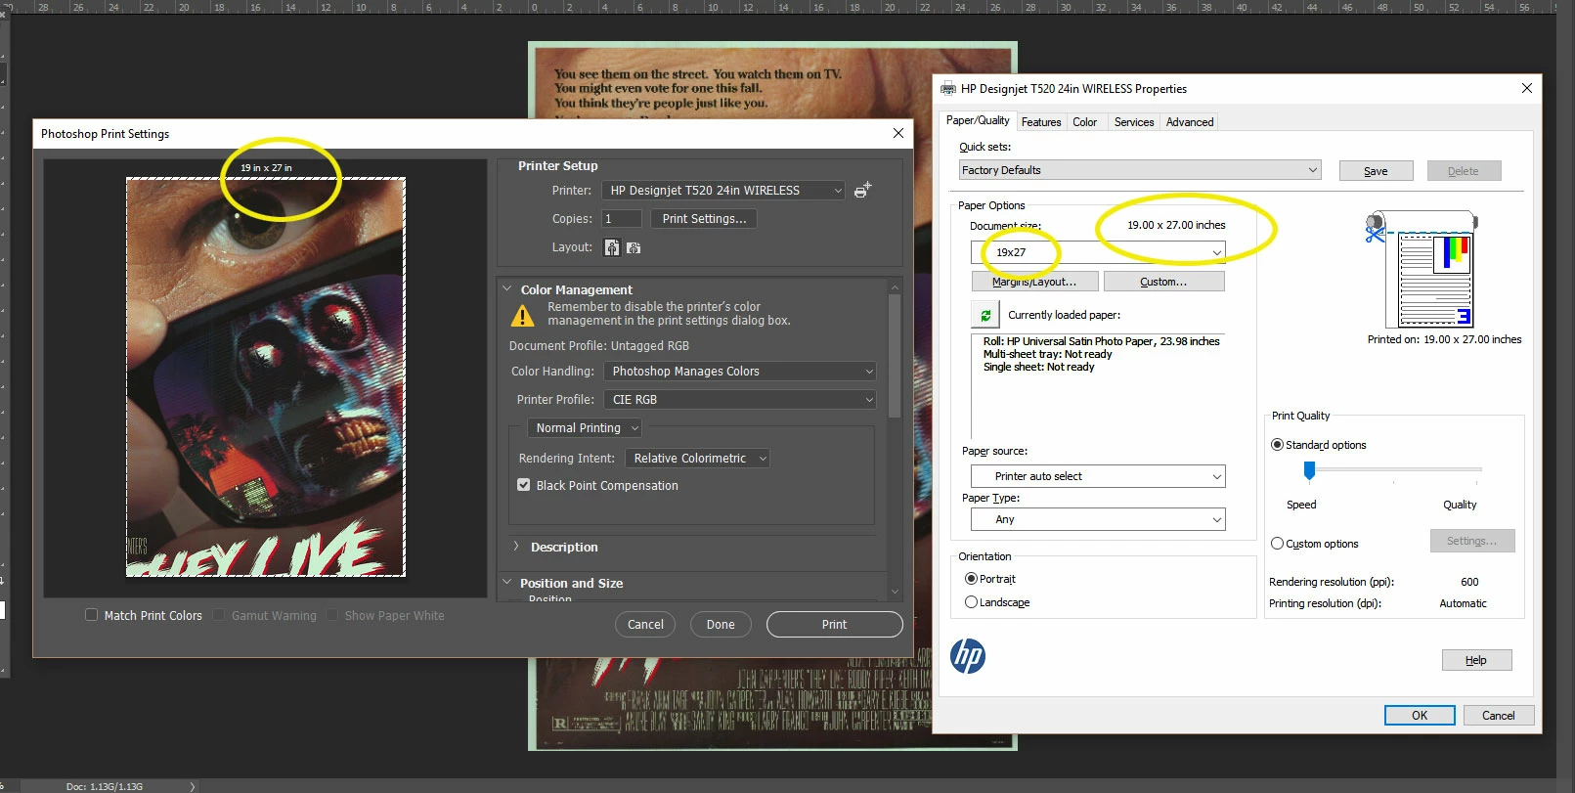Screen dimensions: 1575x793
Task: Open Rendering Intent dropdown
Action: [697, 459]
